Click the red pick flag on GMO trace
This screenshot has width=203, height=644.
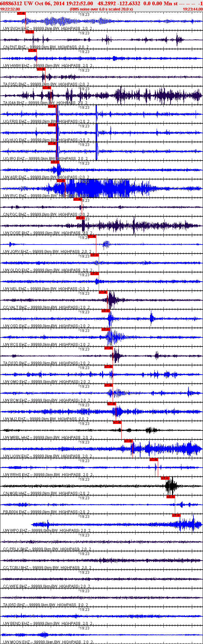(x=109, y=367)
